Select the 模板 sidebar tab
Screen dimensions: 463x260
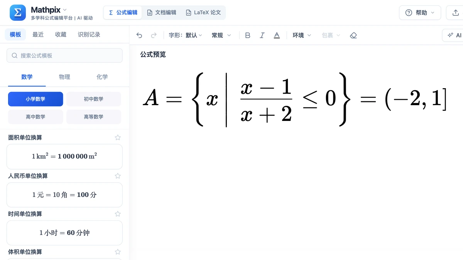pyautogui.click(x=15, y=35)
